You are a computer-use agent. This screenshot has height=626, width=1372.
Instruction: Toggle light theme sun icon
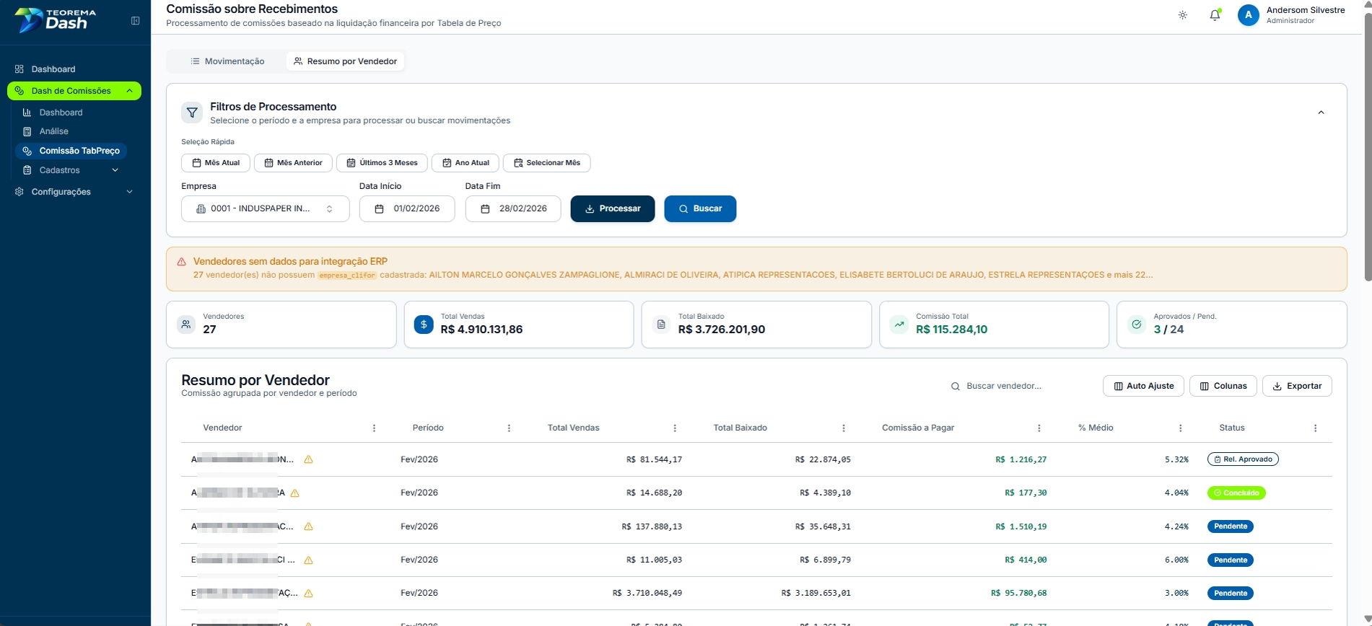pos(1182,15)
